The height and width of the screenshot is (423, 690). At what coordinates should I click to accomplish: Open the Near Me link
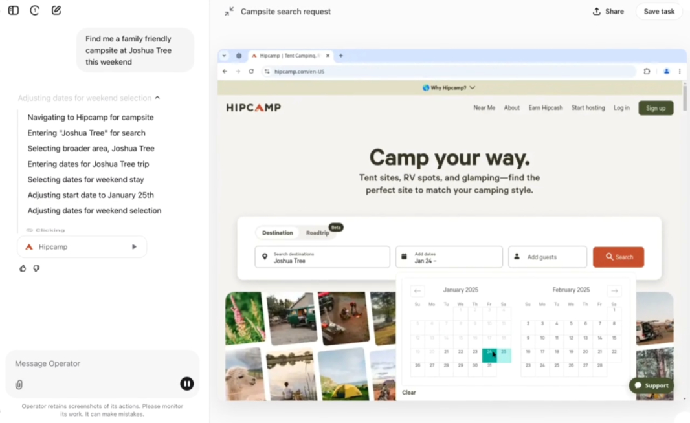[484, 108]
